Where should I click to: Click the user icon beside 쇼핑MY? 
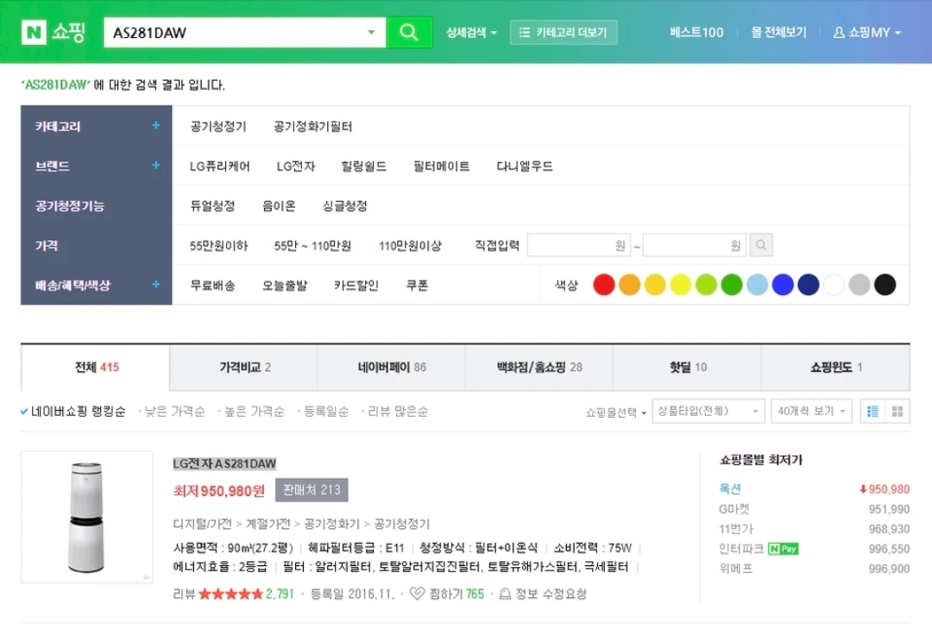[x=839, y=32]
